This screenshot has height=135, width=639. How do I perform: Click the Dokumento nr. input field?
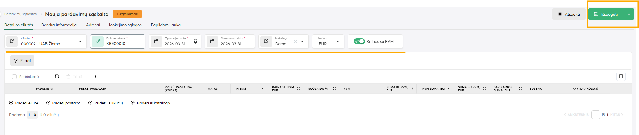[123, 44]
